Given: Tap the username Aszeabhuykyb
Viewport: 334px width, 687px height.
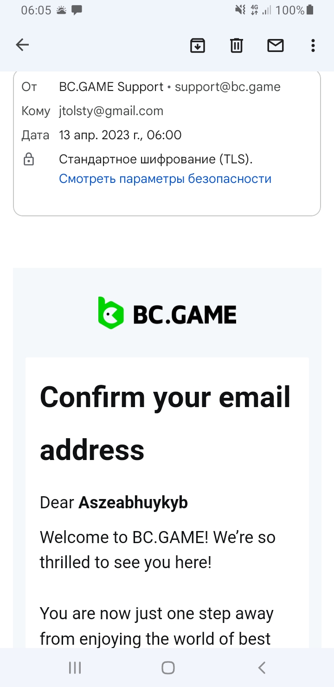Looking at the screenshot, I should [x=133, y=503].
